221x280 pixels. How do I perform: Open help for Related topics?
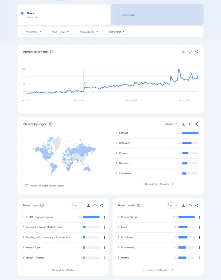(42, 205)
